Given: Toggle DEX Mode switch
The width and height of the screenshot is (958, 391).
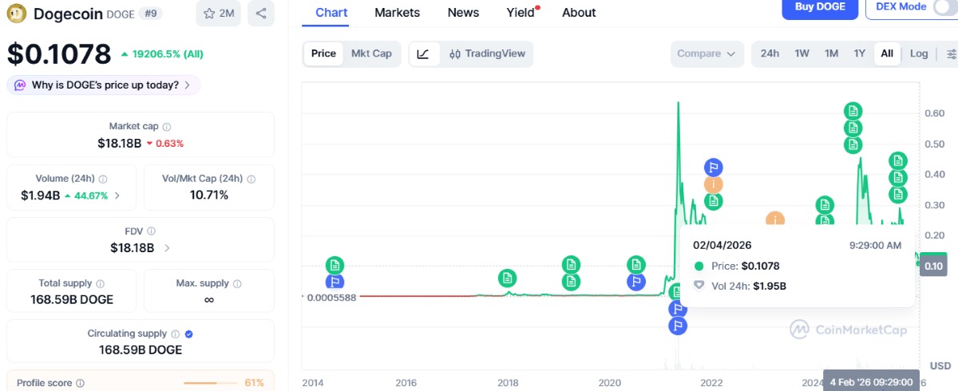Looking at the screenshot, I should [945, 6].
